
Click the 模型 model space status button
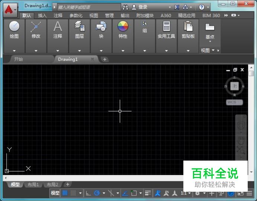pyautogui.click(x=55, y=193)
